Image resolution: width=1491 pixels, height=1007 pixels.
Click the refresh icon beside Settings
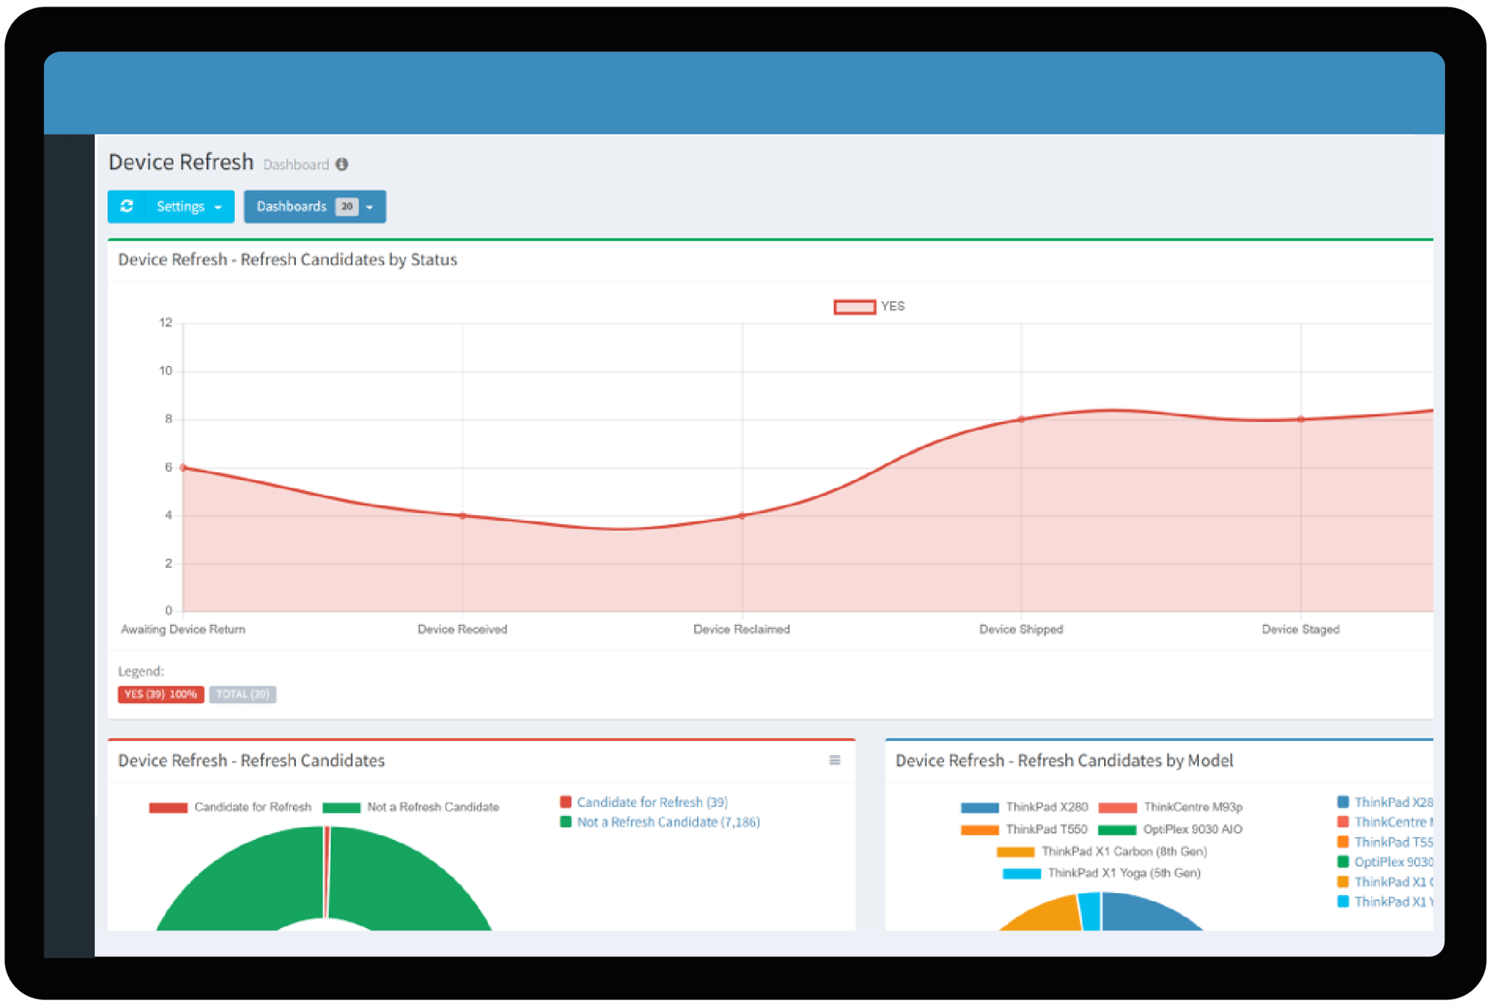[127, 206]
